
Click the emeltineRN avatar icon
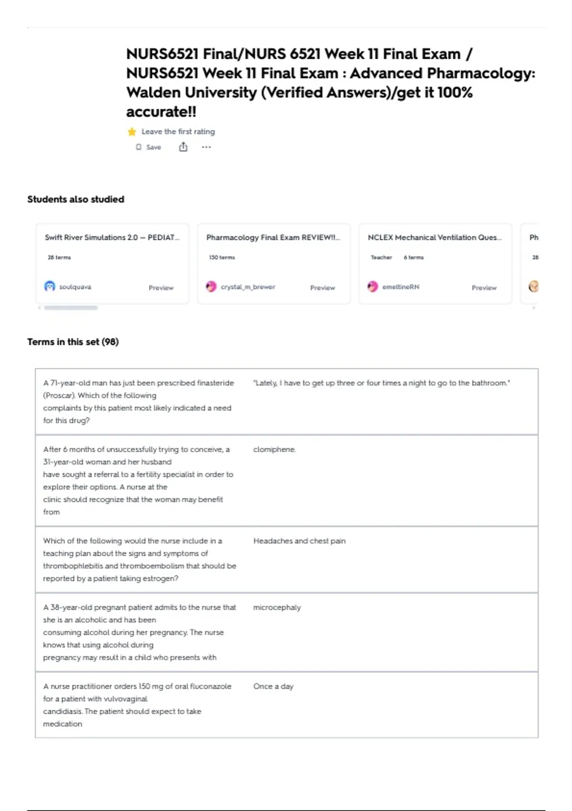coord(373,286)
